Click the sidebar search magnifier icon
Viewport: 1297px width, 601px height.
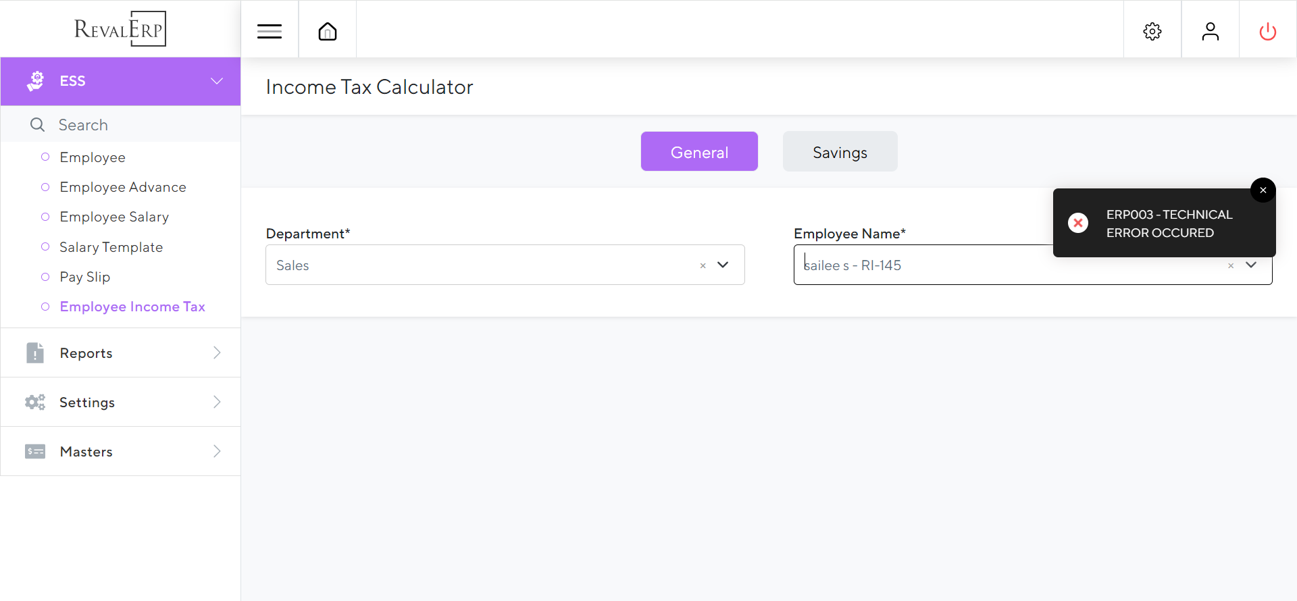[x=38, y=125]
